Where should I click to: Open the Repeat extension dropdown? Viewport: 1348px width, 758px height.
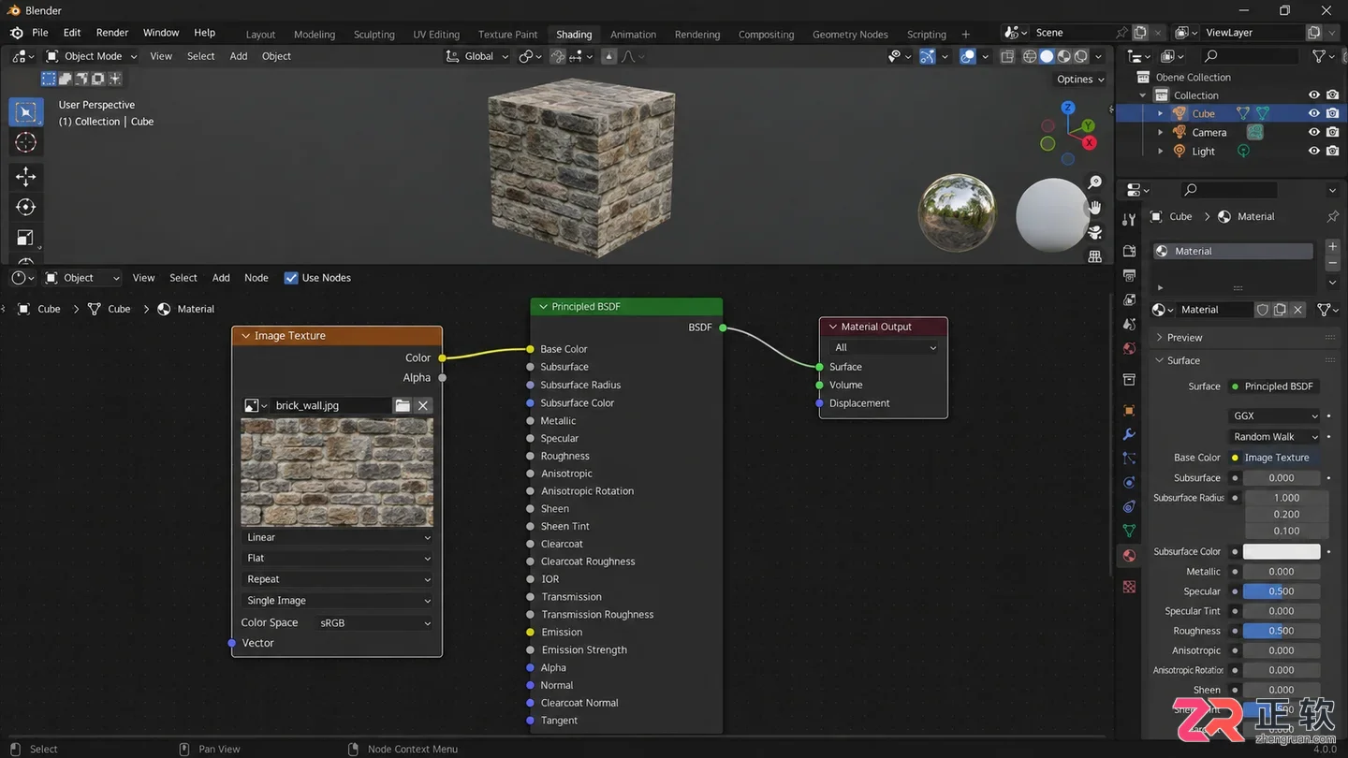(x=337, y=579)
